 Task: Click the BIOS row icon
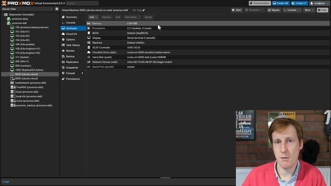[88, 33]
